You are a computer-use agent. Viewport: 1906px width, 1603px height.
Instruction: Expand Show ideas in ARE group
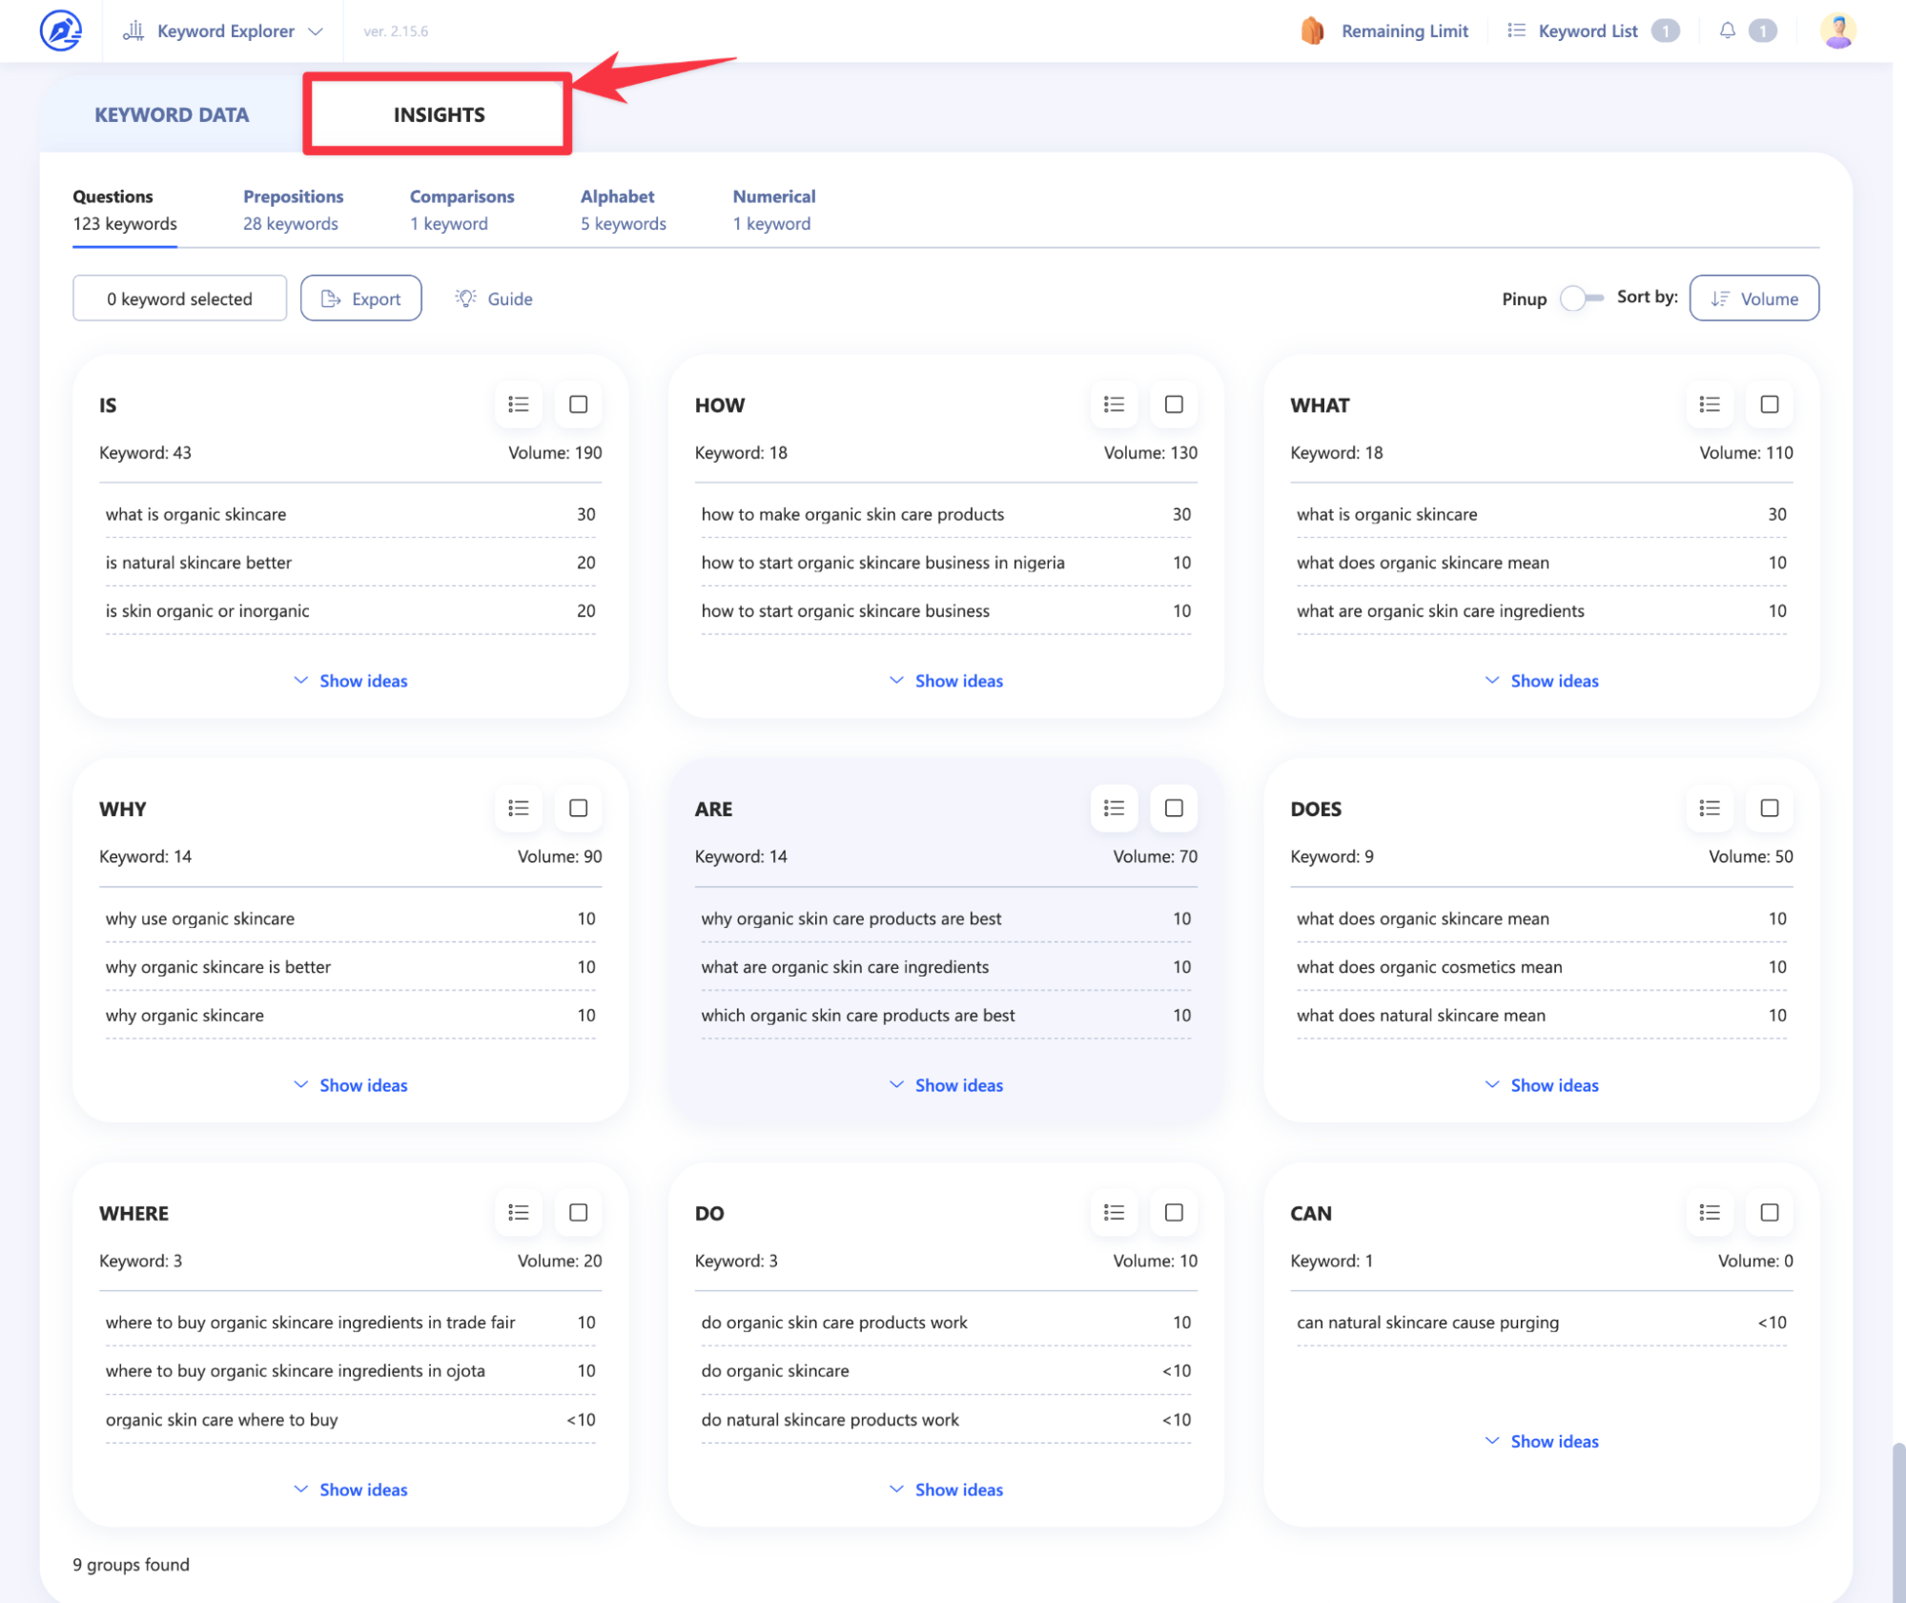point(946,1085)
